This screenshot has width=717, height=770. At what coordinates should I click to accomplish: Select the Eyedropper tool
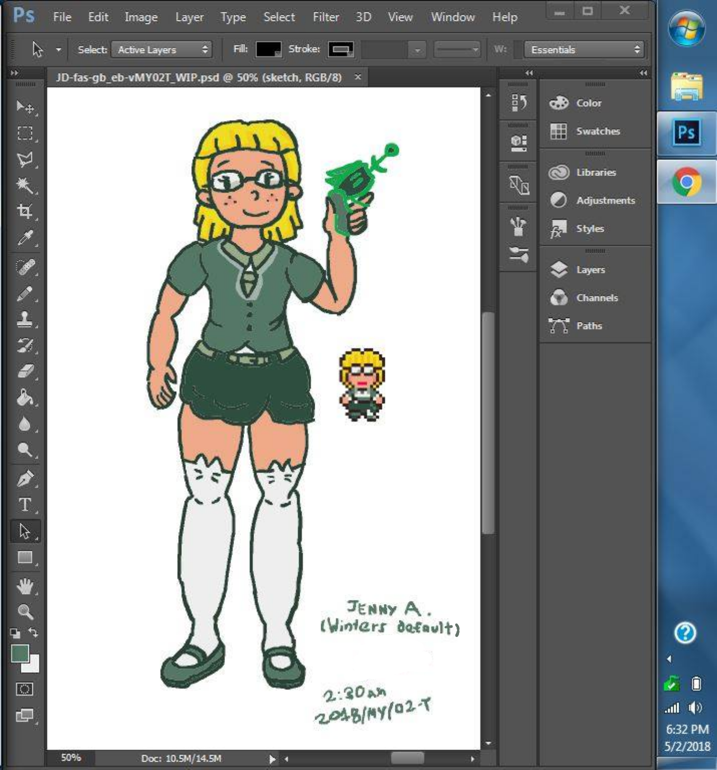click(25, 238)
